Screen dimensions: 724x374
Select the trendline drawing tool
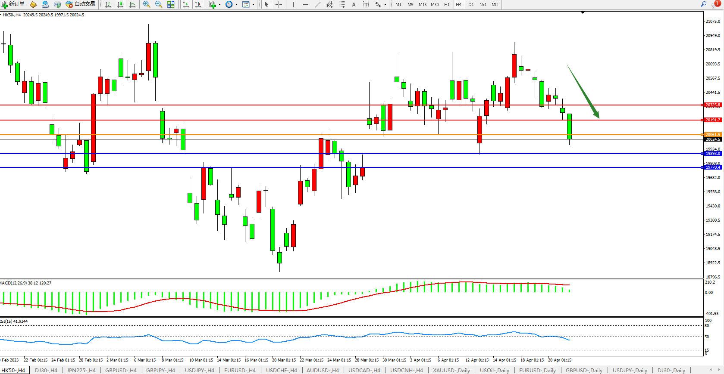[317, 4]
